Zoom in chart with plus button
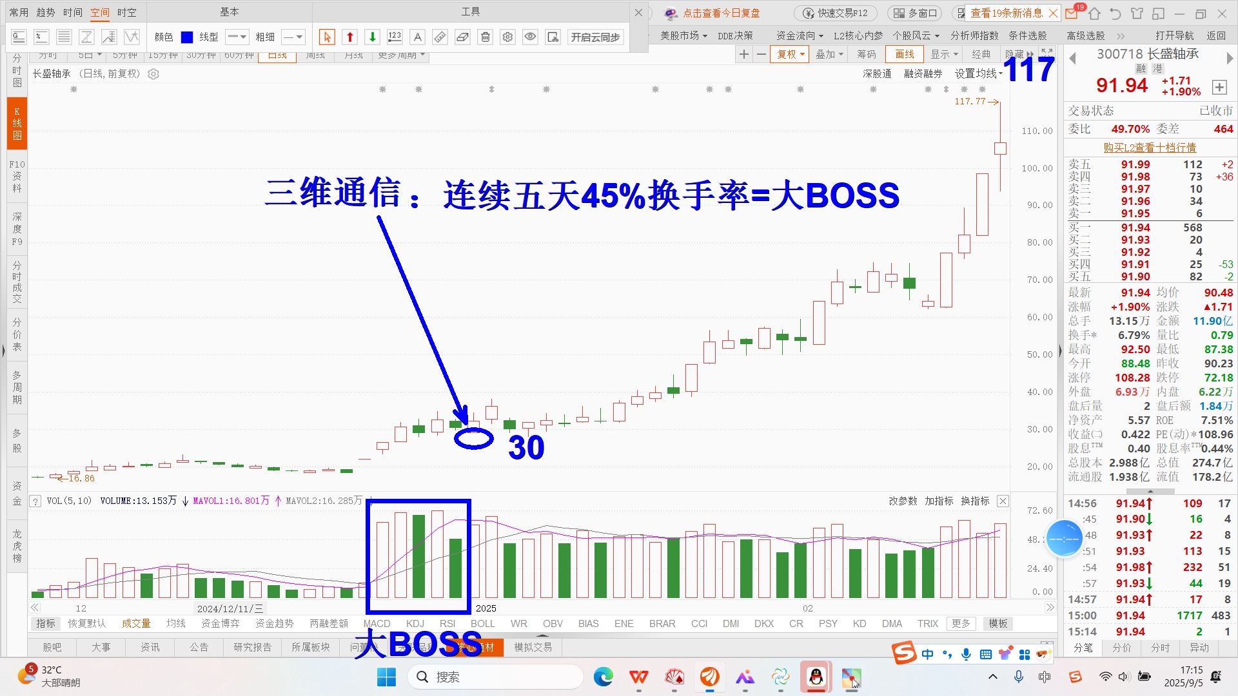 [x=744, y=55]
